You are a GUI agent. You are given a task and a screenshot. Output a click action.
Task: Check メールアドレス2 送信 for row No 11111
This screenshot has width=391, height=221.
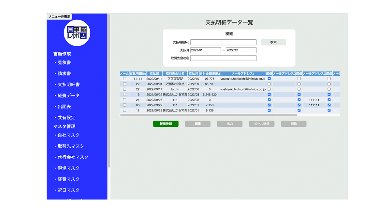coord(299,79)
